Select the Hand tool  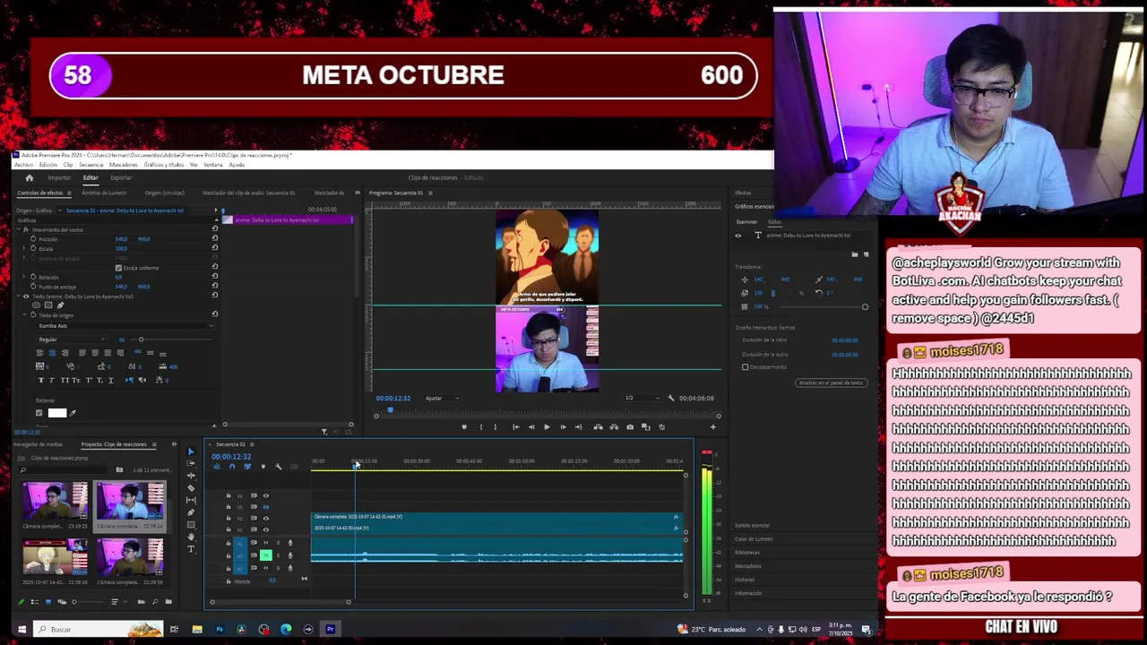pyautogui.click(x=191, y=537)
